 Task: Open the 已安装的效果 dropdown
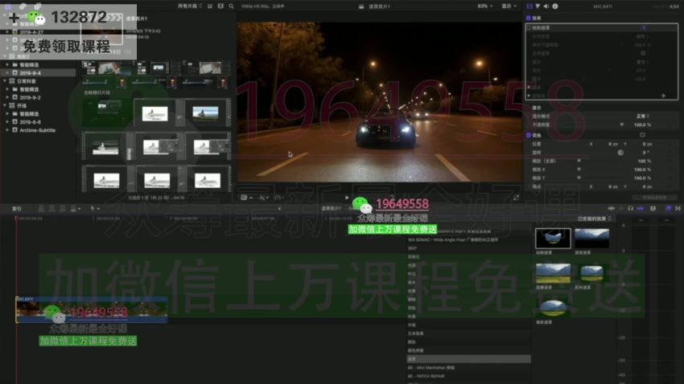tap(595, 219)
